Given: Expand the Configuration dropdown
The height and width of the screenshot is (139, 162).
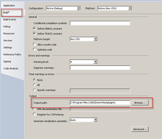Looking at the screenshot, I should coord(63,8).
